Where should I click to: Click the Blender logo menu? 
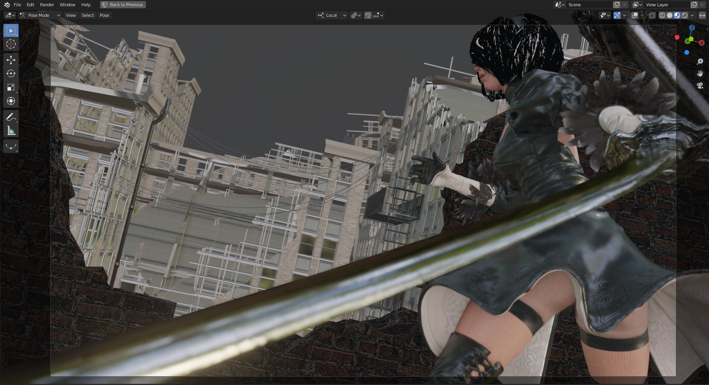tap(7, 5)
